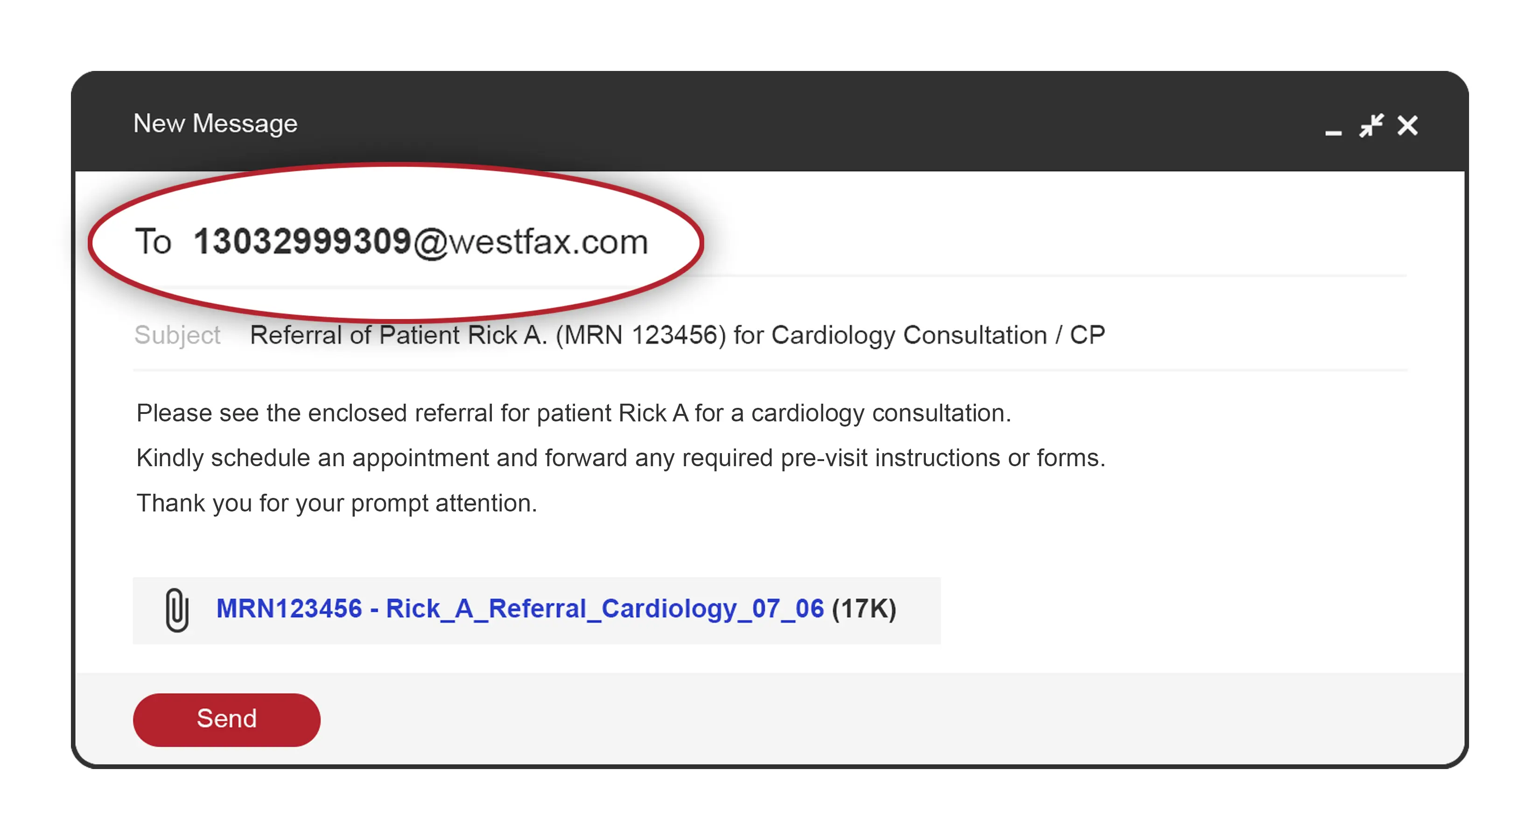Open the MRN123456 Rick_A_Referral attachment link
Image resolution: width=1540 pixels, height=840 pixels.
[x=519, y=609]
